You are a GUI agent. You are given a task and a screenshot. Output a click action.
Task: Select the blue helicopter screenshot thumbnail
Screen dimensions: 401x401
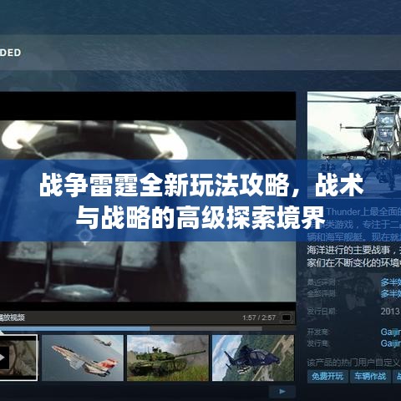pos(253,358)
